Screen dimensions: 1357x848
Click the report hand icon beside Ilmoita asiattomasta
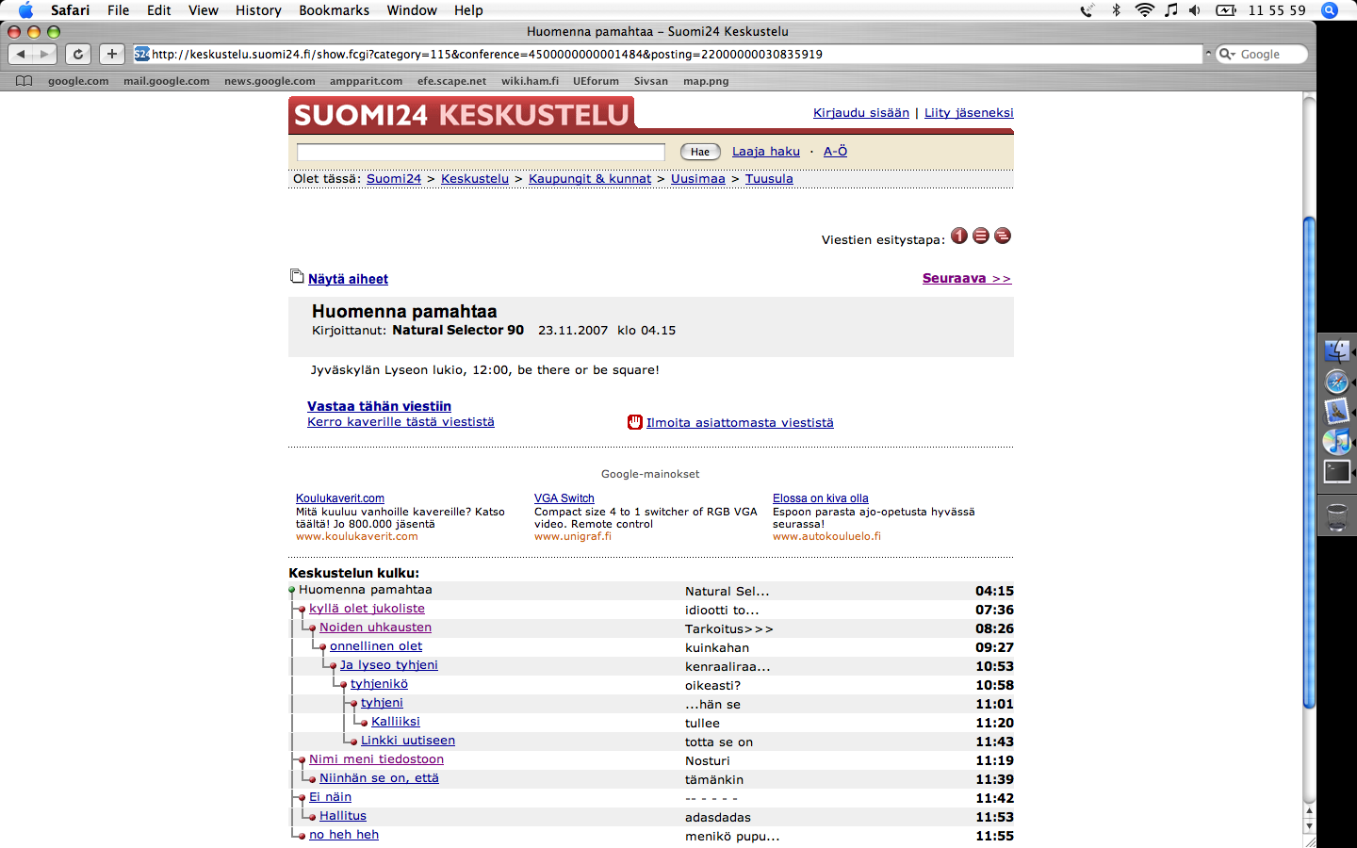coord(635,422)
